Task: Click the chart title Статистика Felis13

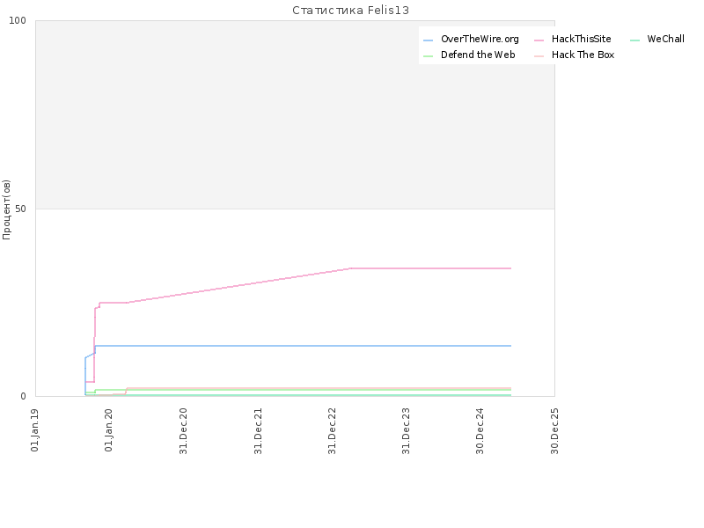Action: point(350,11)
